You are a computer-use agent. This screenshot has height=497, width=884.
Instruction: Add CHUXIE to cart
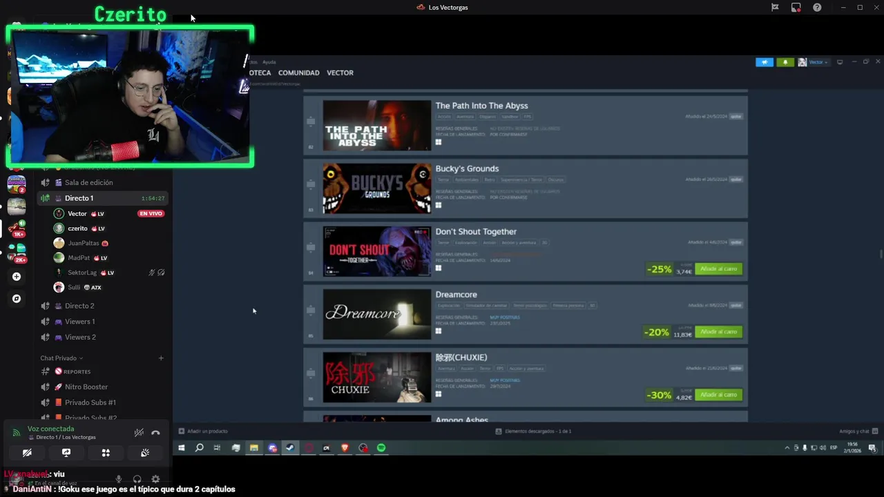point(718,395)
